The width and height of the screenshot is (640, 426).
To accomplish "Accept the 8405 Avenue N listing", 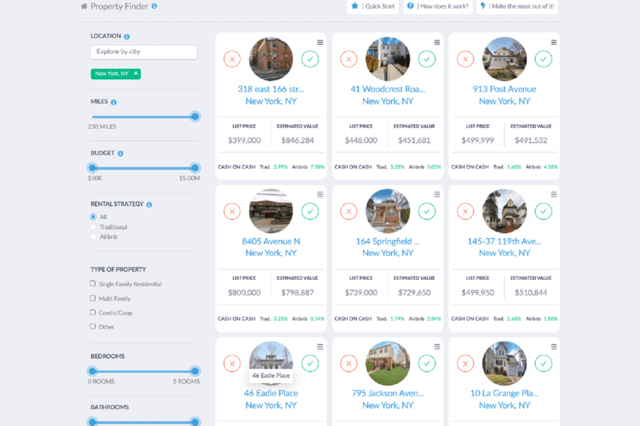I will [310, 211].
